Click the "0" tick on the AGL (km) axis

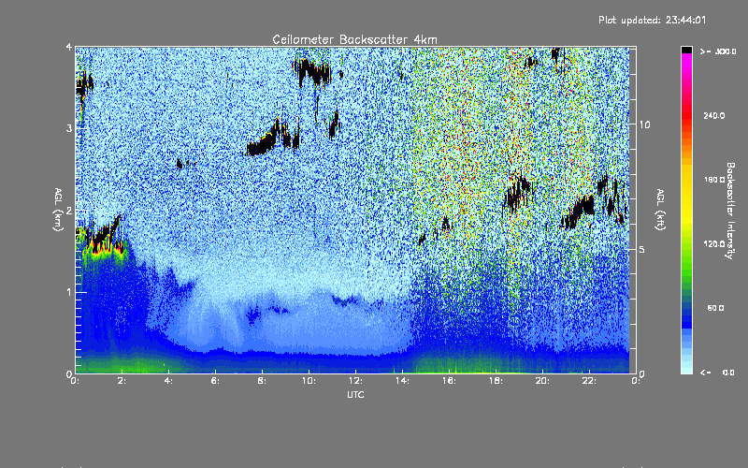(x=69, y=374)
